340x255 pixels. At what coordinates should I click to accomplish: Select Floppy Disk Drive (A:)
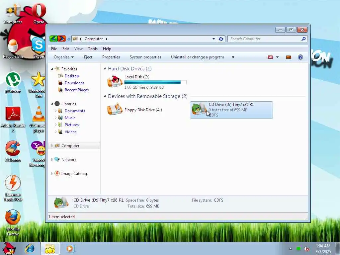[x=135, y=110]
